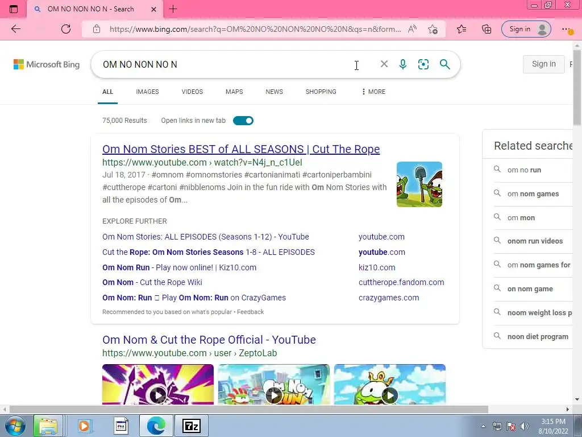Add this page to favorites
Screen dimensions: 582x437
(433, 29)
